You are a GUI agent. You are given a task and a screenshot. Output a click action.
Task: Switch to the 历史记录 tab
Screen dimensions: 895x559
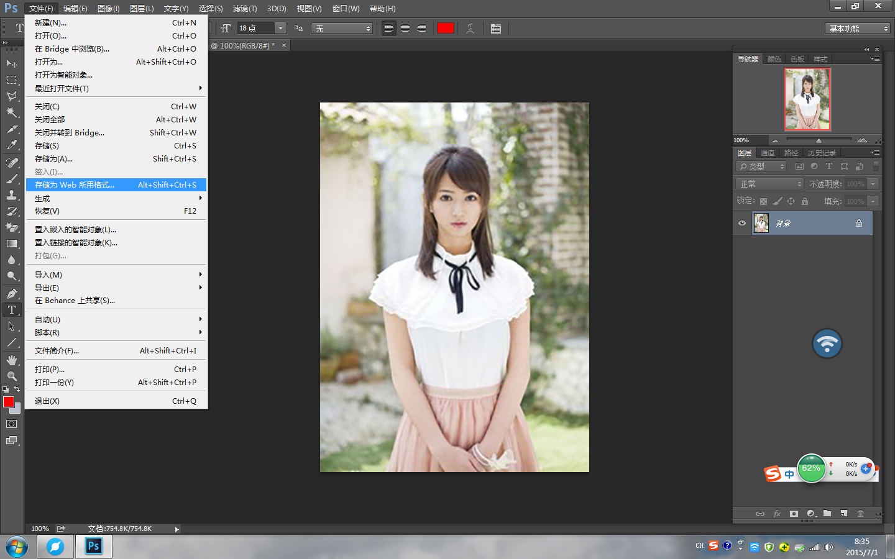point(822,153)
